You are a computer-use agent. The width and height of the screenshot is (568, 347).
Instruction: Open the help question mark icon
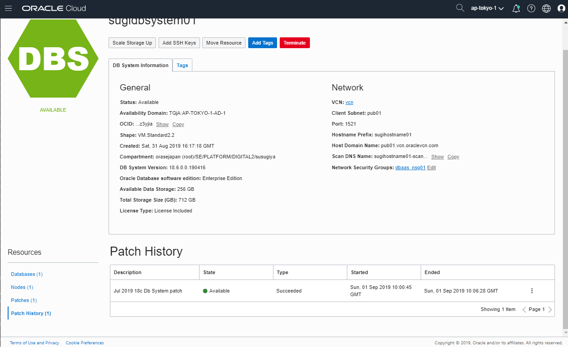[x=531, y=8]
